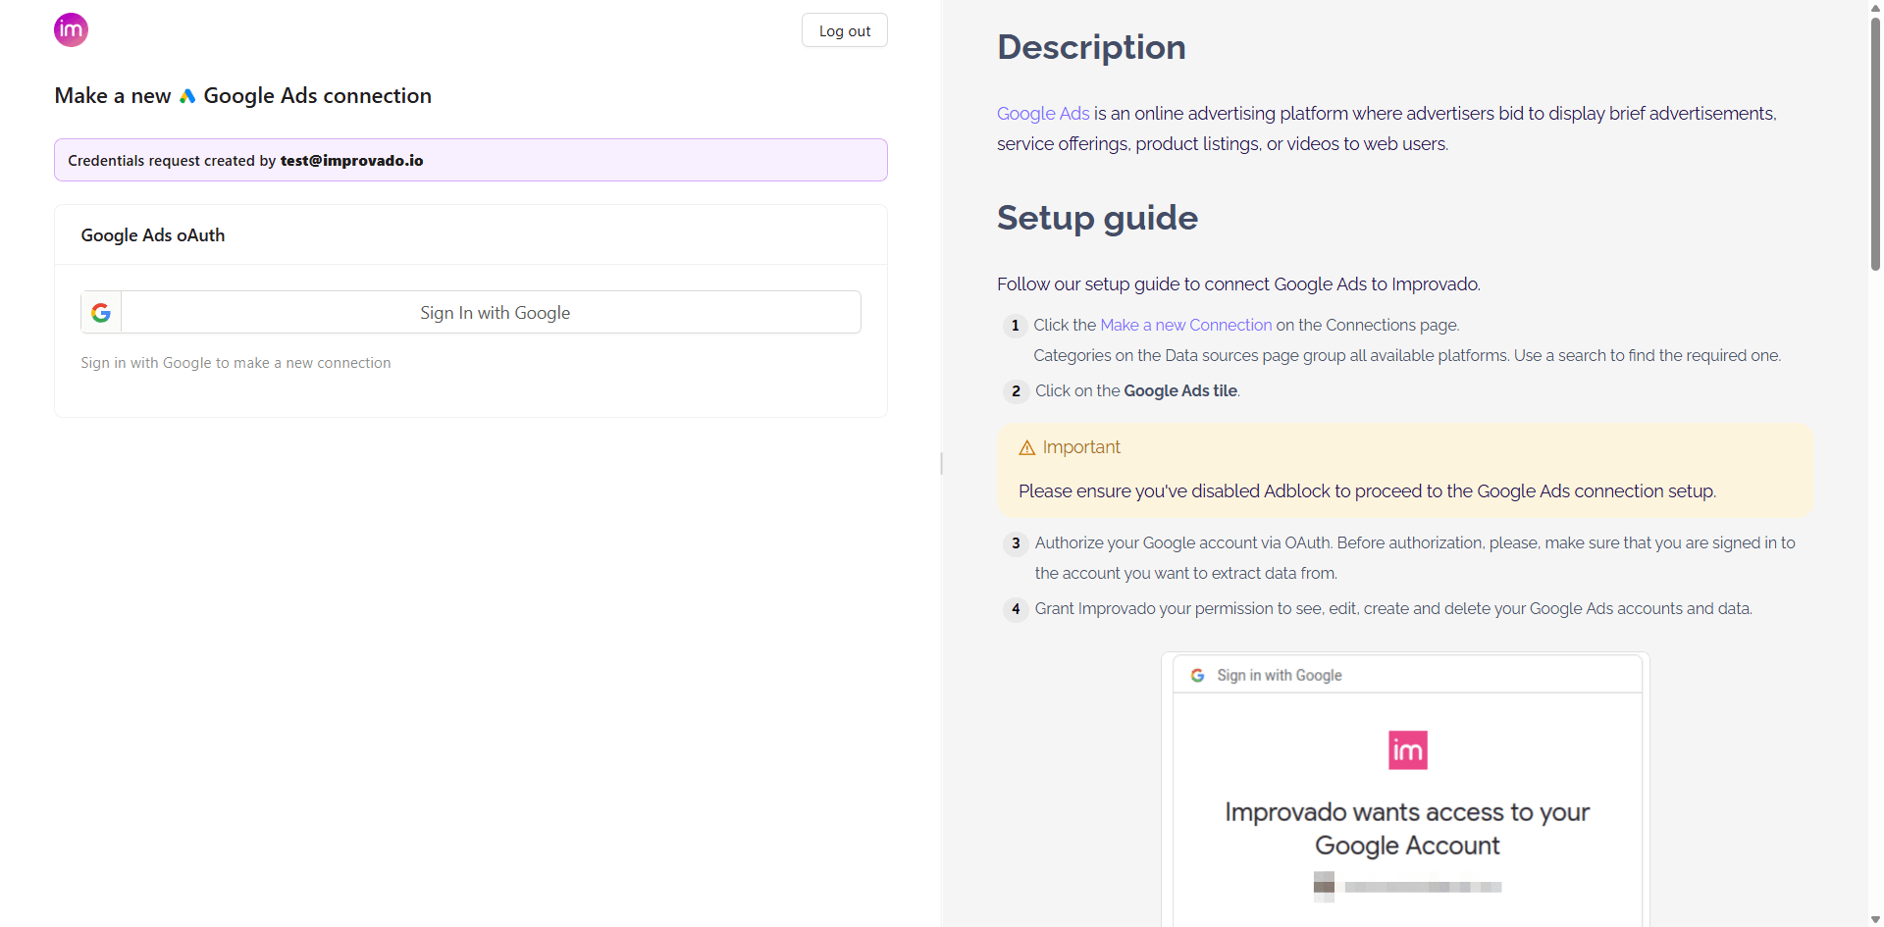Open the Google Ads link in Description
Viewport: 1884px width, 927px height.
(1043, 114)
